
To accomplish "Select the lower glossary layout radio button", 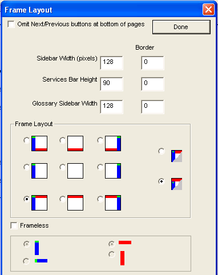I will [162, 181].
